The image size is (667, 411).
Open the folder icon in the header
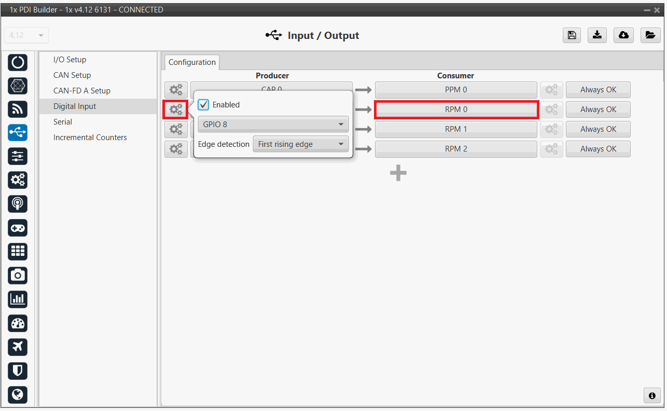(649, 35)
